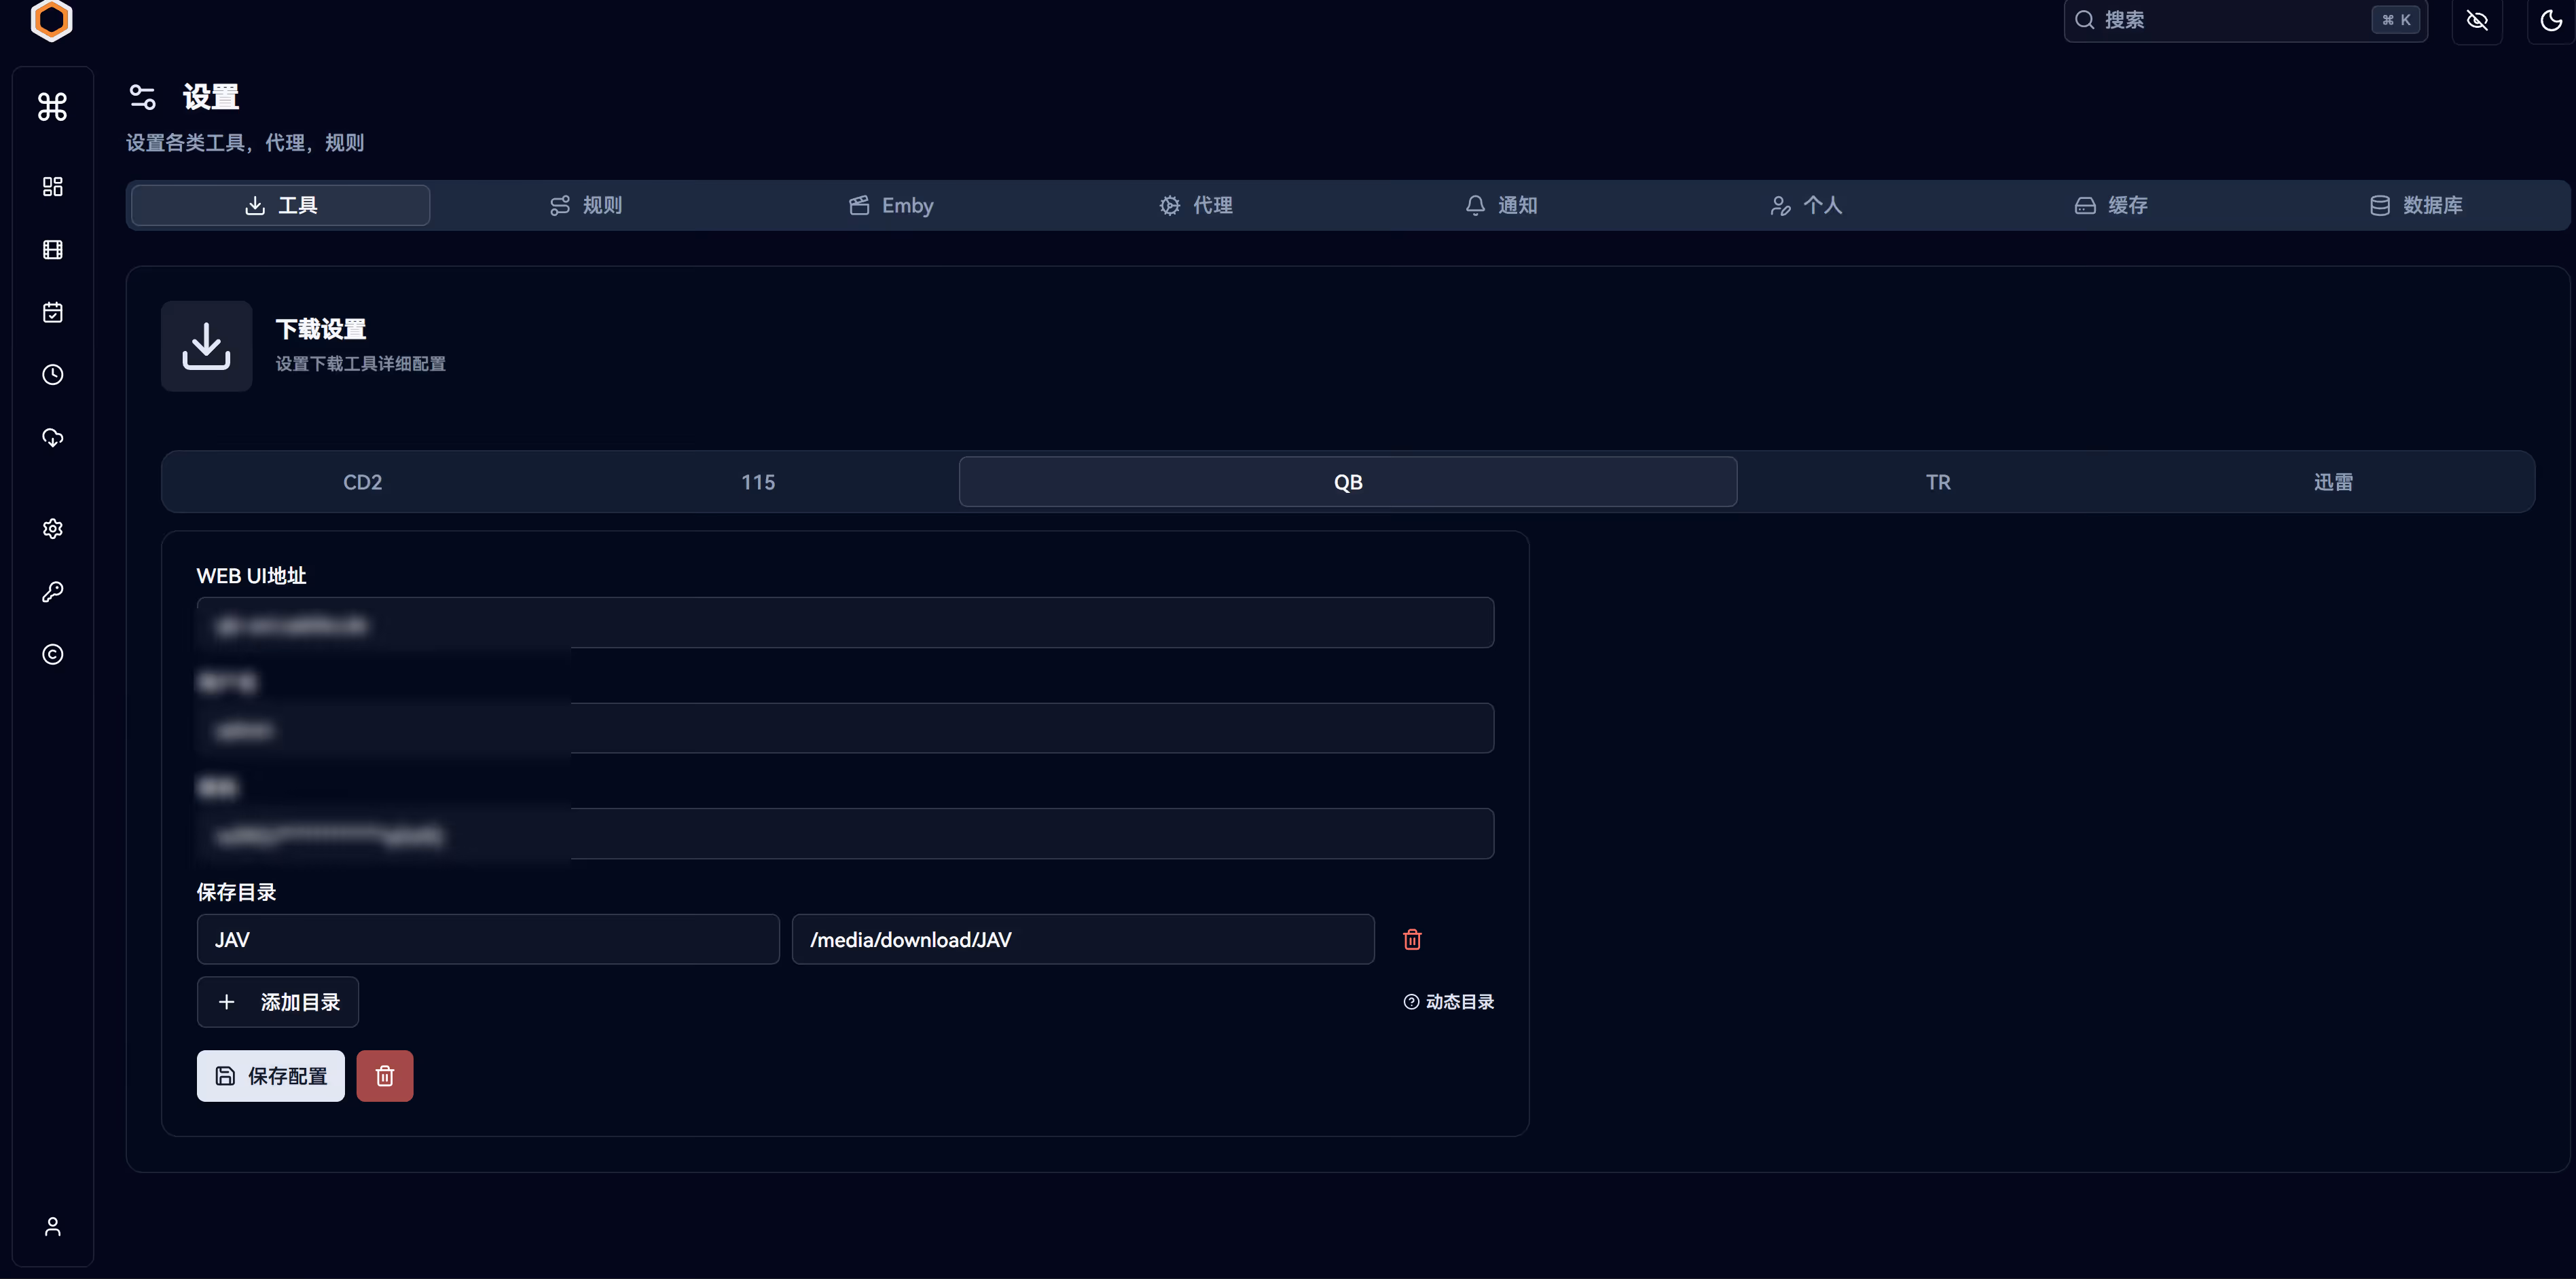Open the user profile icon at bottom

coord(52,1226)
